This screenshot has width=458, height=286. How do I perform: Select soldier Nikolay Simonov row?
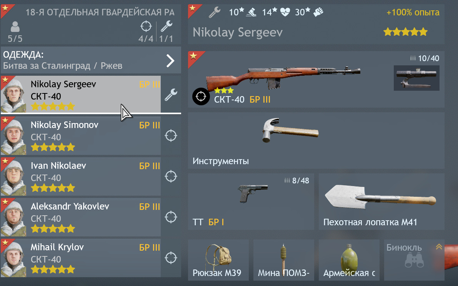[81, 136]
